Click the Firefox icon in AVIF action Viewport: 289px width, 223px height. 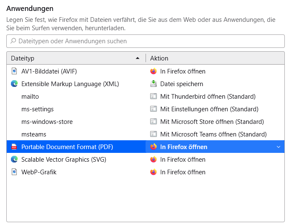tap(153, 71)
